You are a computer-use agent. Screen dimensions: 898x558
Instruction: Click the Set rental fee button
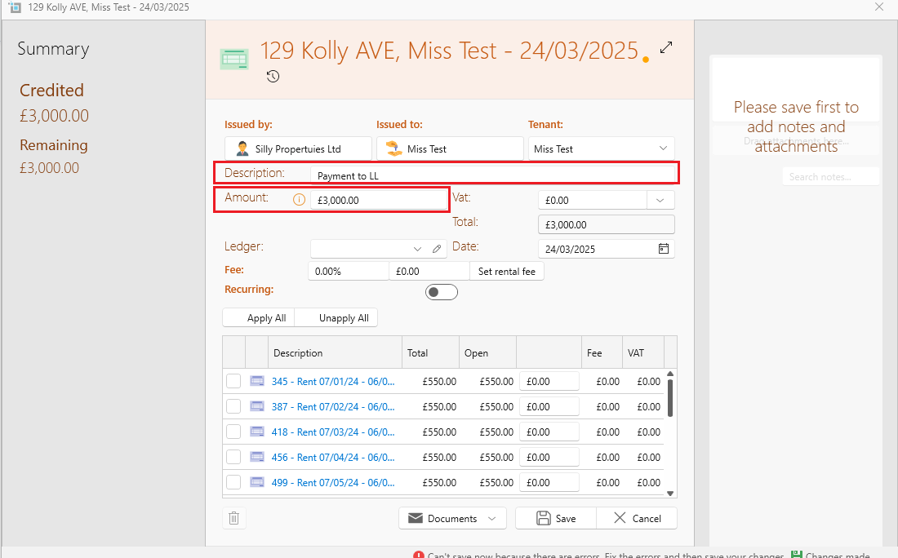(507, 272)
